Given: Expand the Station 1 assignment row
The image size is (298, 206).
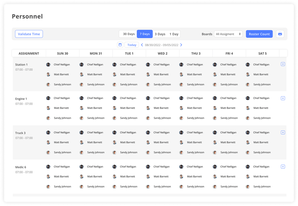Looking at the screenshot, I should [22, 64].
